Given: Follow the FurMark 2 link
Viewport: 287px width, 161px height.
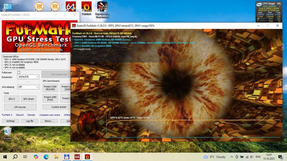Looking at the screenshot, I should [x=7, y=115].
